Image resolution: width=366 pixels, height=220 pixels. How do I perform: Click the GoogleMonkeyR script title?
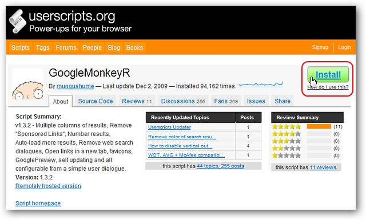89,73
